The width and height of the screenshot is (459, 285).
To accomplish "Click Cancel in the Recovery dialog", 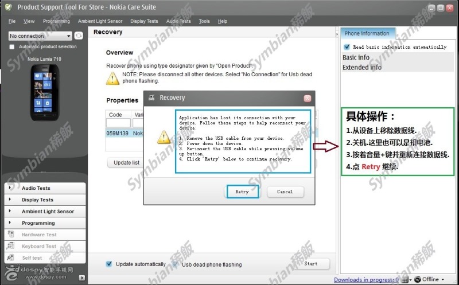I will coord(285,192).
